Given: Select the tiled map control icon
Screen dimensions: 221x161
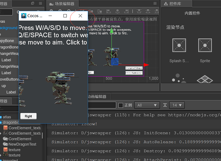Looking at the screenshot, I should pos(205,79).
